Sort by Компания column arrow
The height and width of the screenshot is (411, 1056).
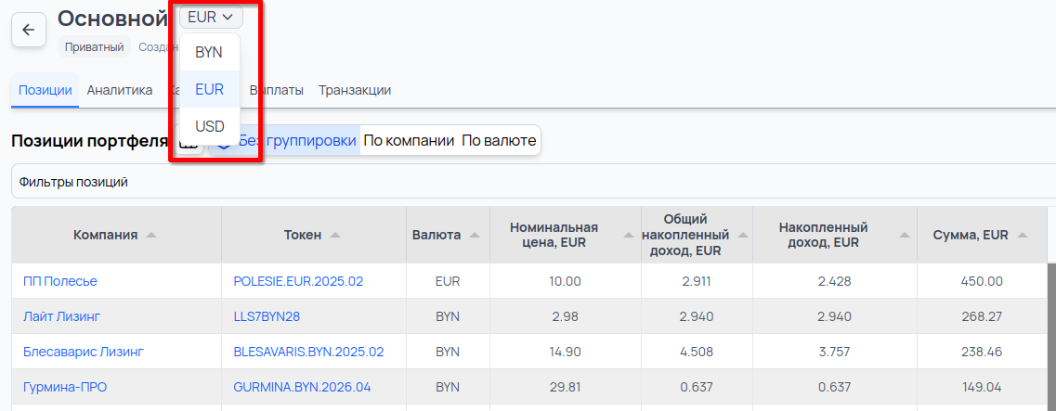coord(151,236)
